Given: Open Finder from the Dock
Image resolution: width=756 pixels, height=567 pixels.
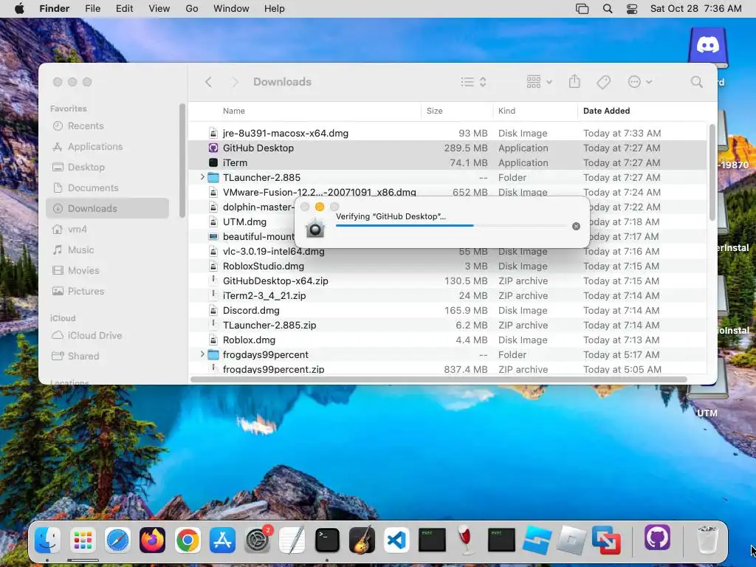Looking at the screenshot, I should coord(47,540).
